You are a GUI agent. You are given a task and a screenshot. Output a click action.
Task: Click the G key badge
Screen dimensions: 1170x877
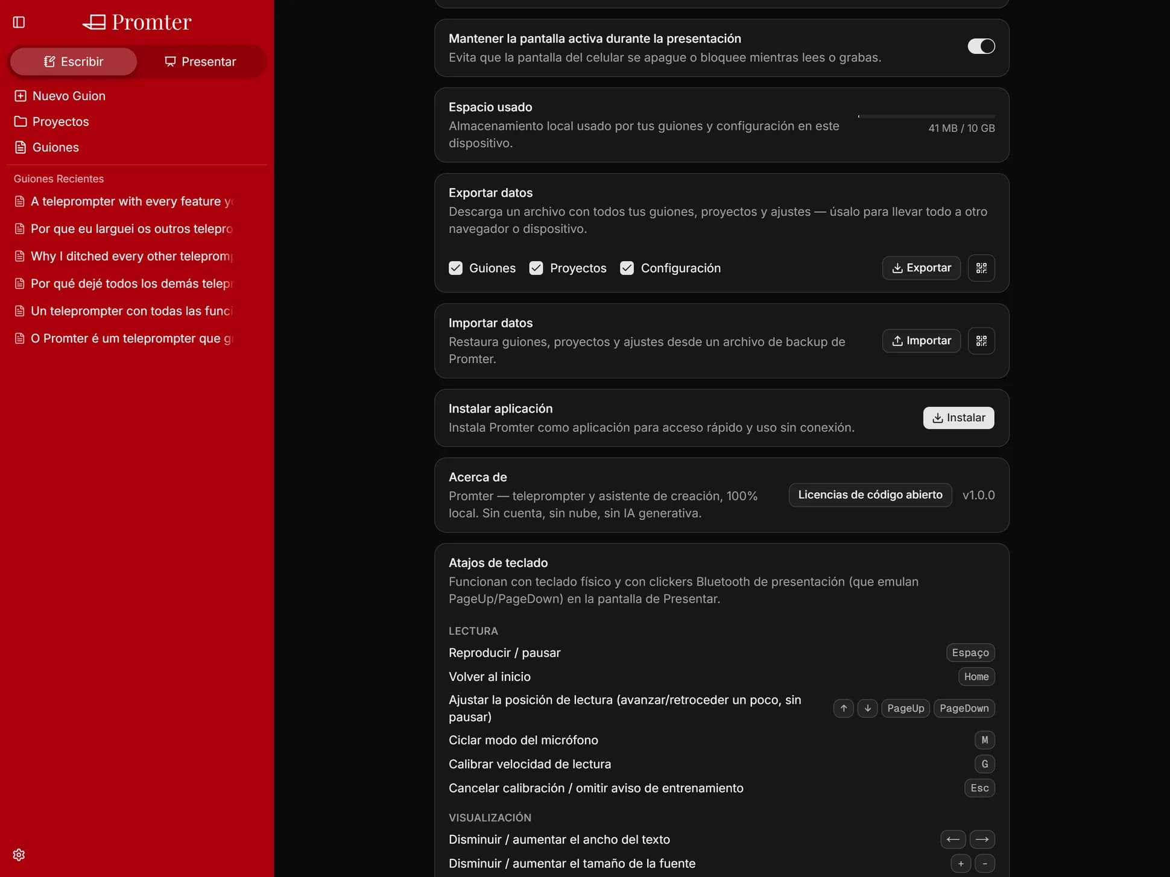(x=984, y=764)
